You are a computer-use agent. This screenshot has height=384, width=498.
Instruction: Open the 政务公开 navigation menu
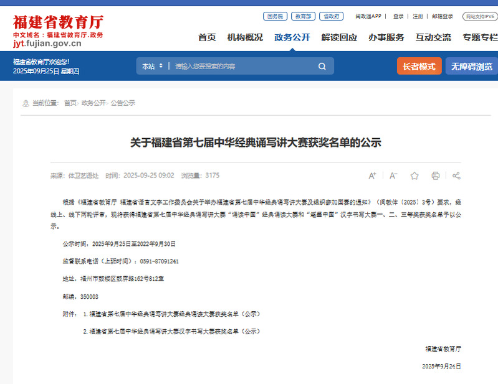pos(292,37)
